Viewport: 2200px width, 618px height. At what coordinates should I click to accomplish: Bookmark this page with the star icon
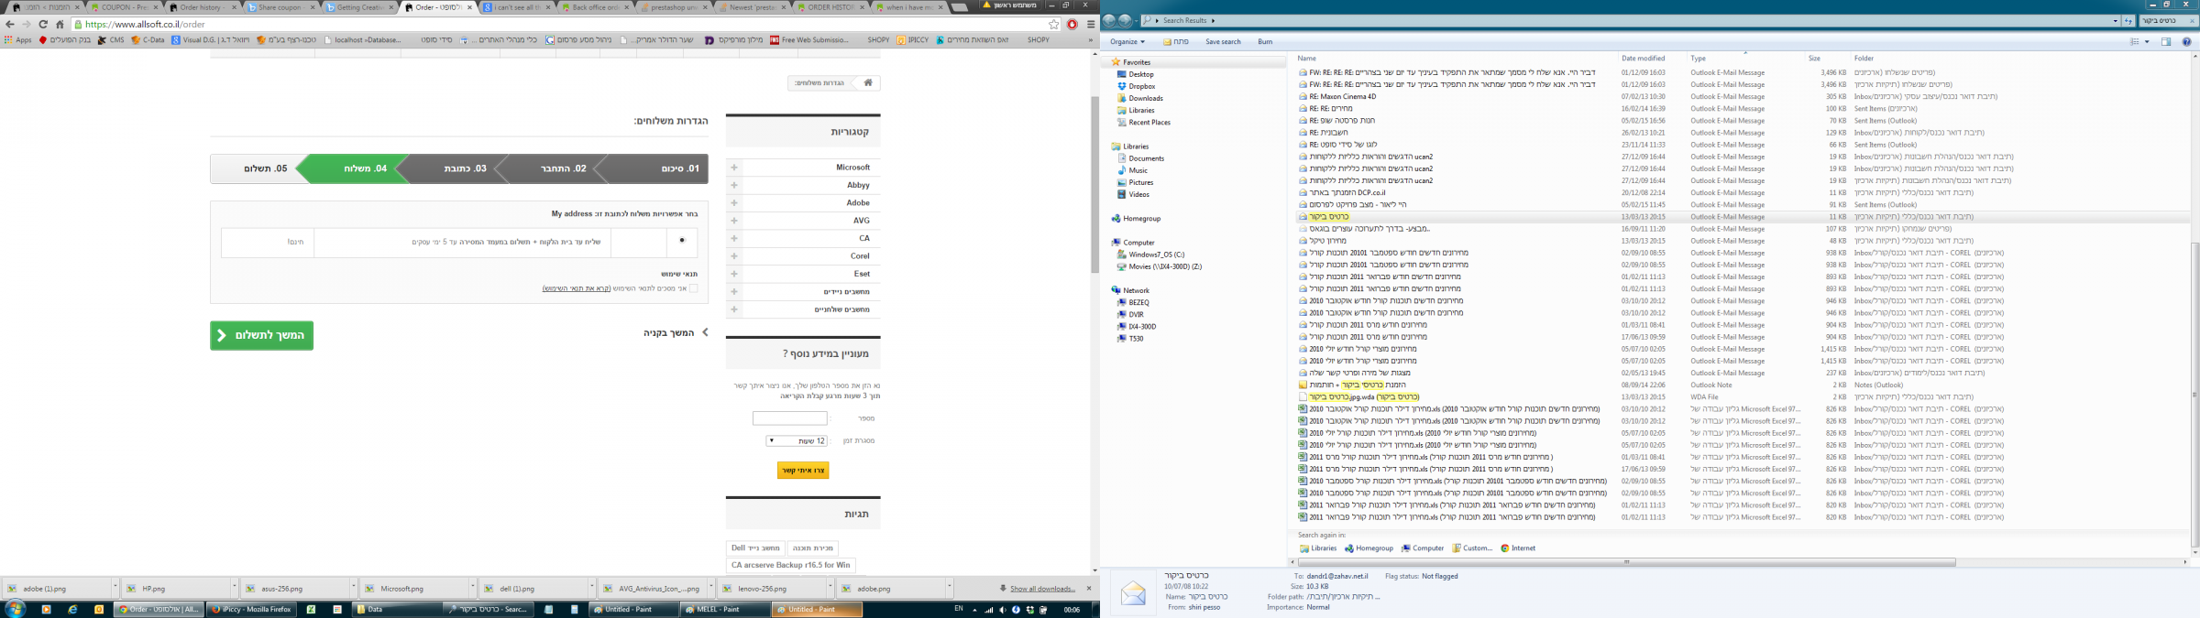(1054, 25)
